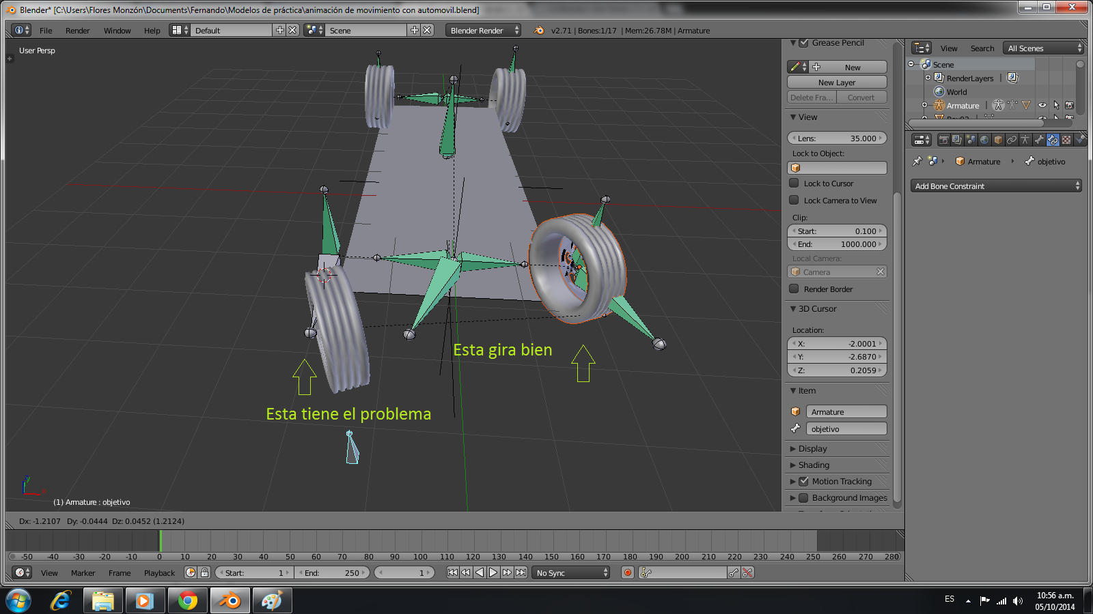This screenshot has height=614, width=1093.
Task: Select the Render camera properties tab
Action: (943, 140)
